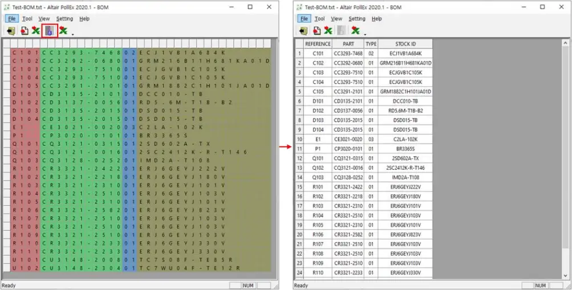
Task: Click part cell CD3137-0056
Action: [x=348, y=111]
